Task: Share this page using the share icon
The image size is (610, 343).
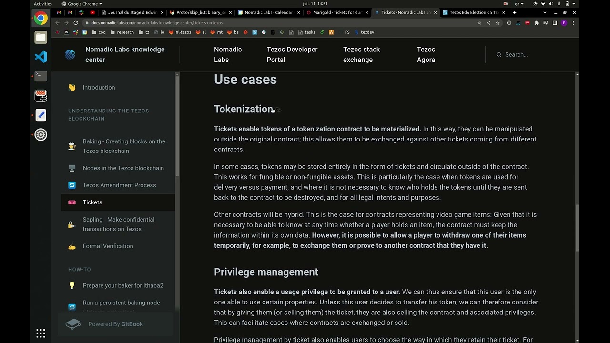Action: click(488, 23)
